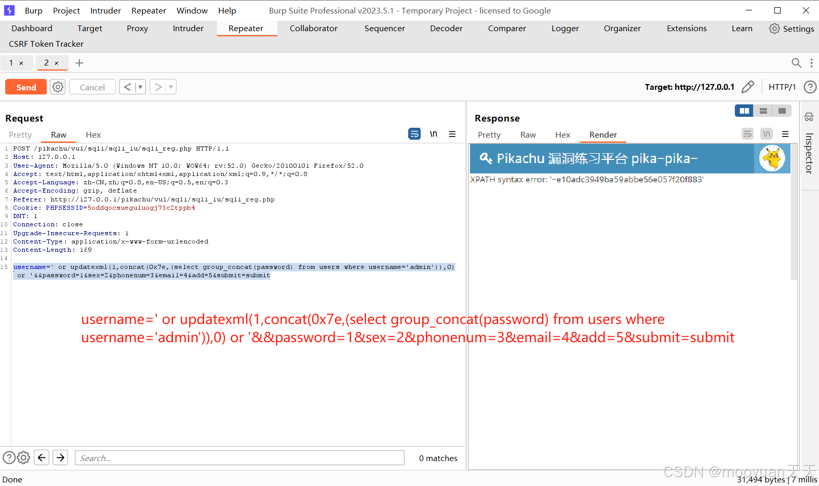Switch request view to Raw

[x=59, y=135]
